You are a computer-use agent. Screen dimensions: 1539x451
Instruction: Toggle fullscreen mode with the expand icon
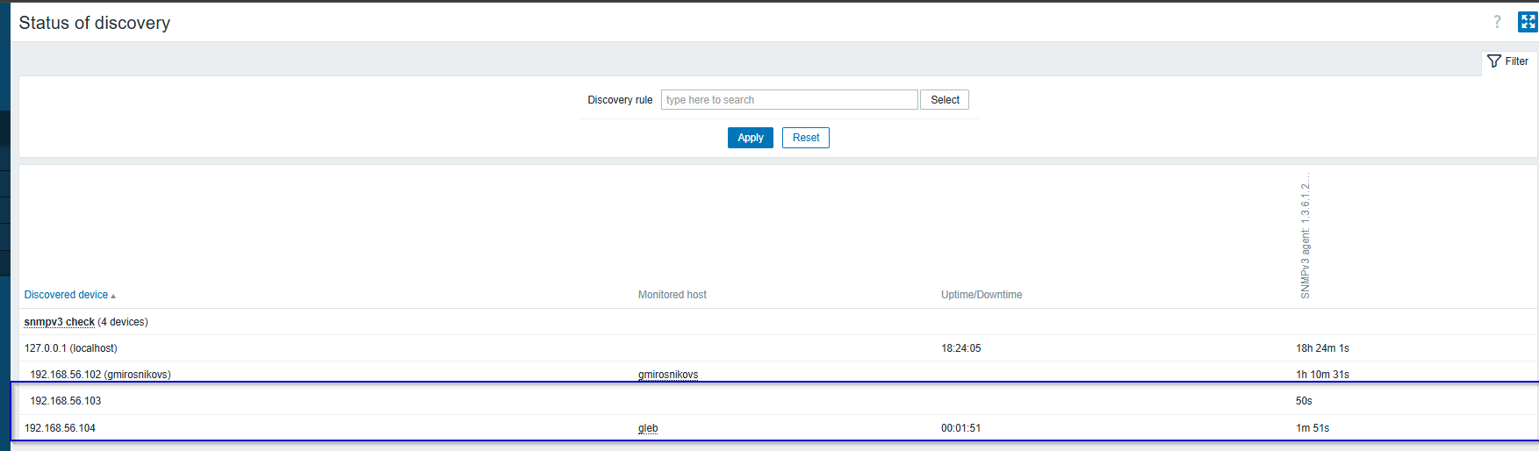[1528, 22]
